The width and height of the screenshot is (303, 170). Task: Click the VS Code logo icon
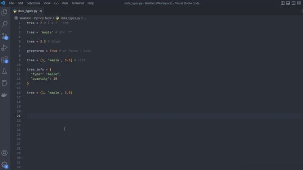point(3,3)
